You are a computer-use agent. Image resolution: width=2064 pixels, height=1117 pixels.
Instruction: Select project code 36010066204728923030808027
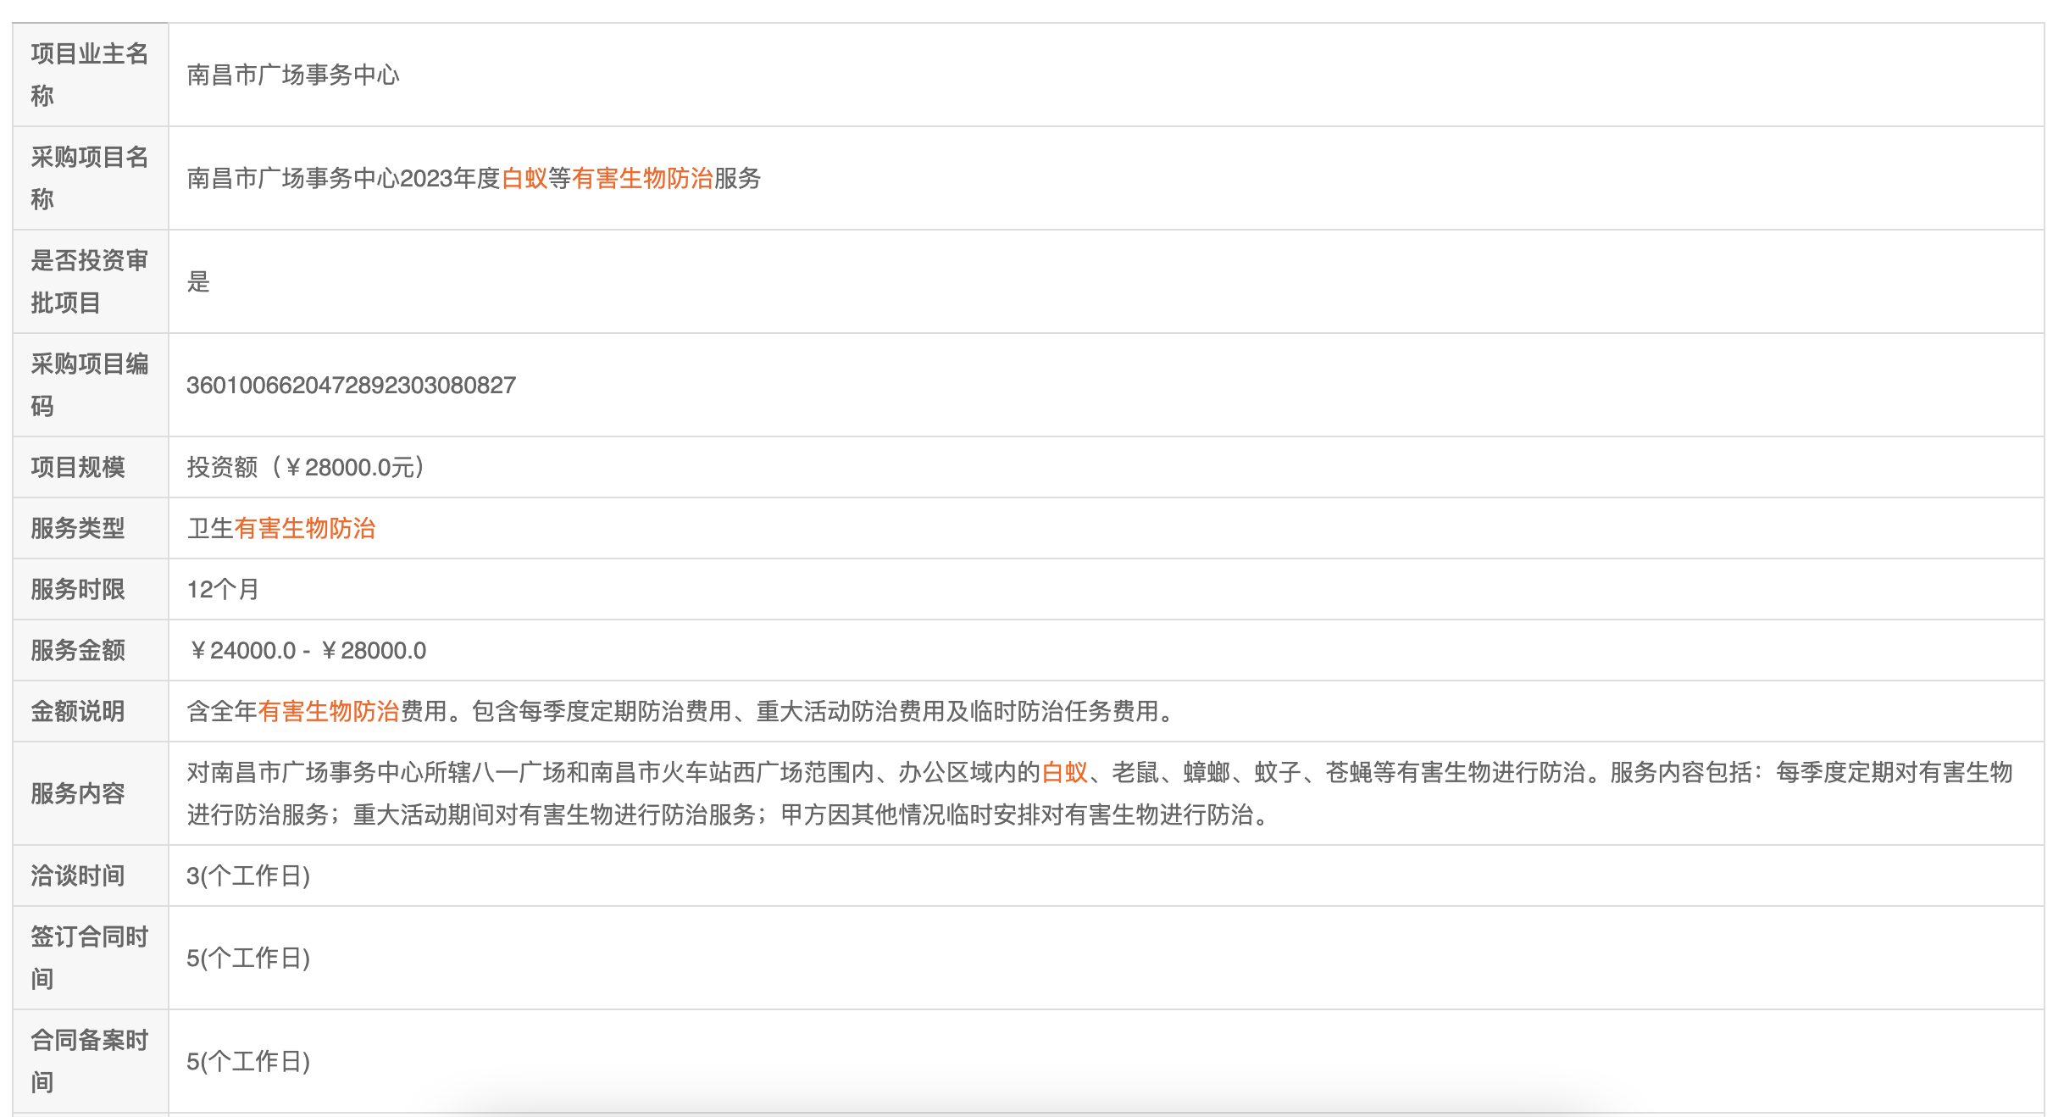(x=351, y=385)
